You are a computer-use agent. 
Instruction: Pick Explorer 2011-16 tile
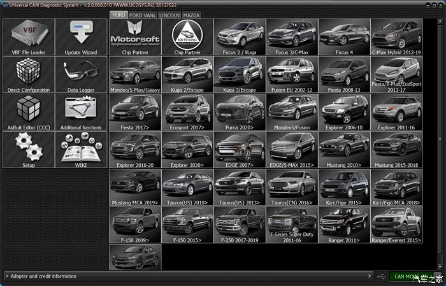397,112
